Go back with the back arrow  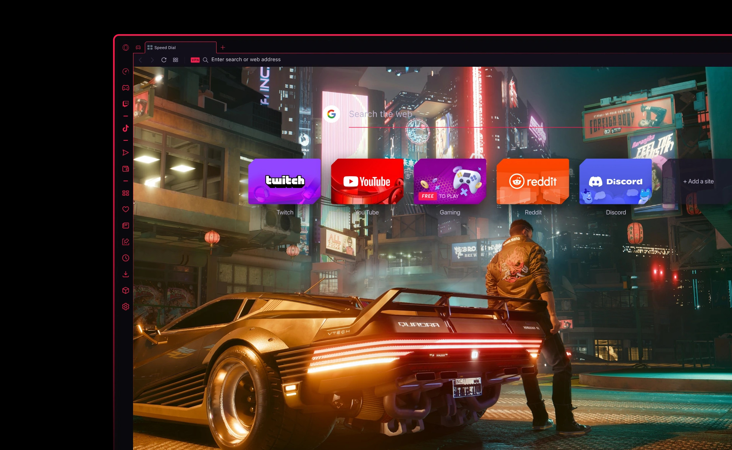tap(140, 60)
